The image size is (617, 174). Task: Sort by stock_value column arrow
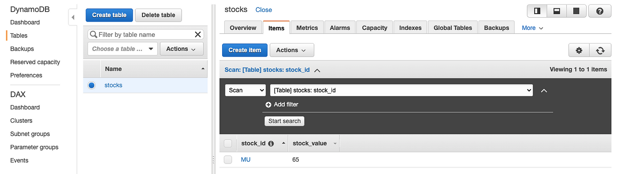pyautogui.click(x=335, y=144)
